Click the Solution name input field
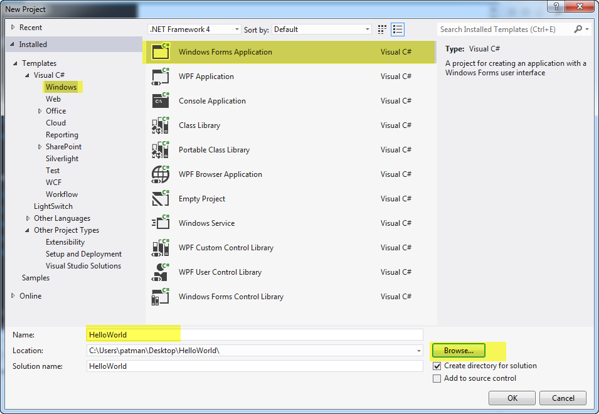Screen dimensions: 599x414 [x=255, y=366]
